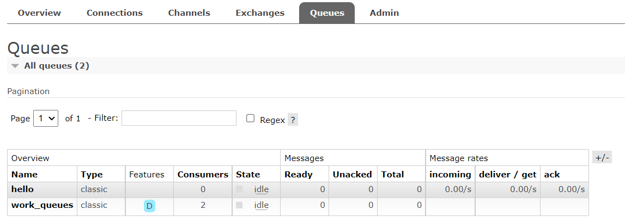This screenshot has width=625, height=222.
Task: Open the work_queues queue link
Action: tap(42, 206)
